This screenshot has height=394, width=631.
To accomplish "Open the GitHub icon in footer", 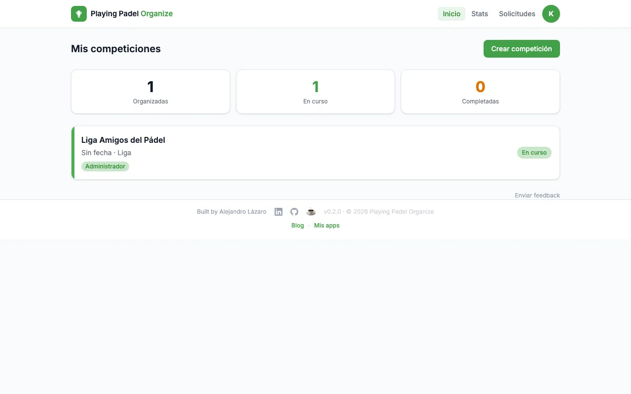I will pos(294,212).
